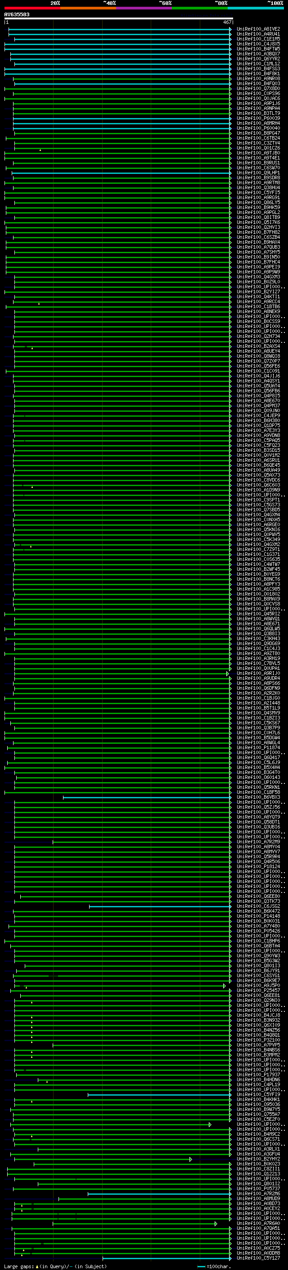Click the cyan ~100% identity legend segment
The image size is (288, 1270).
tap(256, 8)
